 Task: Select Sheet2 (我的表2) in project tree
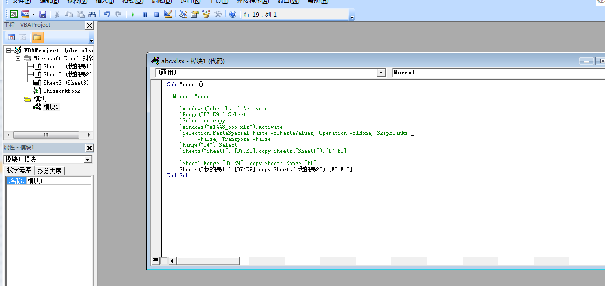coord(67,75)
